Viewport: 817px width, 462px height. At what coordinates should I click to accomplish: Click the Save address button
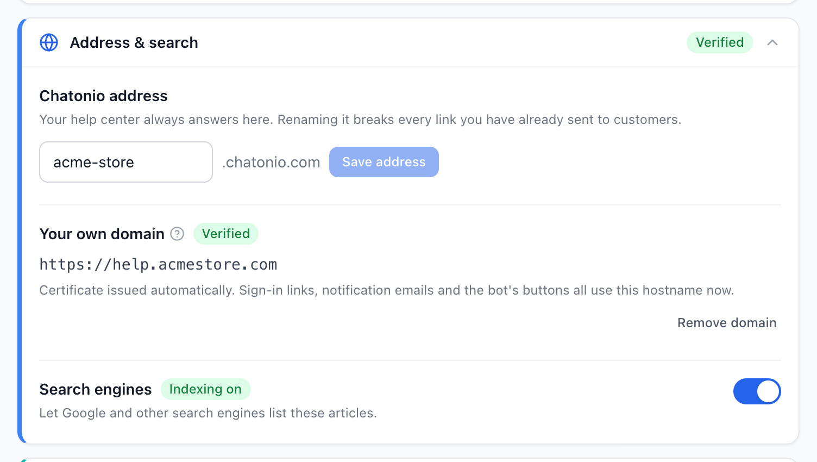pyautogui.click(x=384, y=162)
